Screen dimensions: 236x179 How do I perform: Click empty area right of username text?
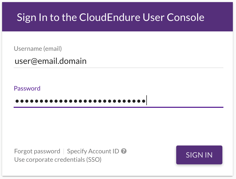coord(155,61)
